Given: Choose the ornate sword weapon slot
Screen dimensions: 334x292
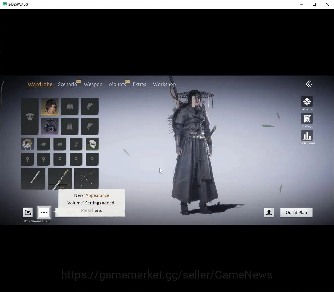Looking at the screenshot, I should point(60,179).
